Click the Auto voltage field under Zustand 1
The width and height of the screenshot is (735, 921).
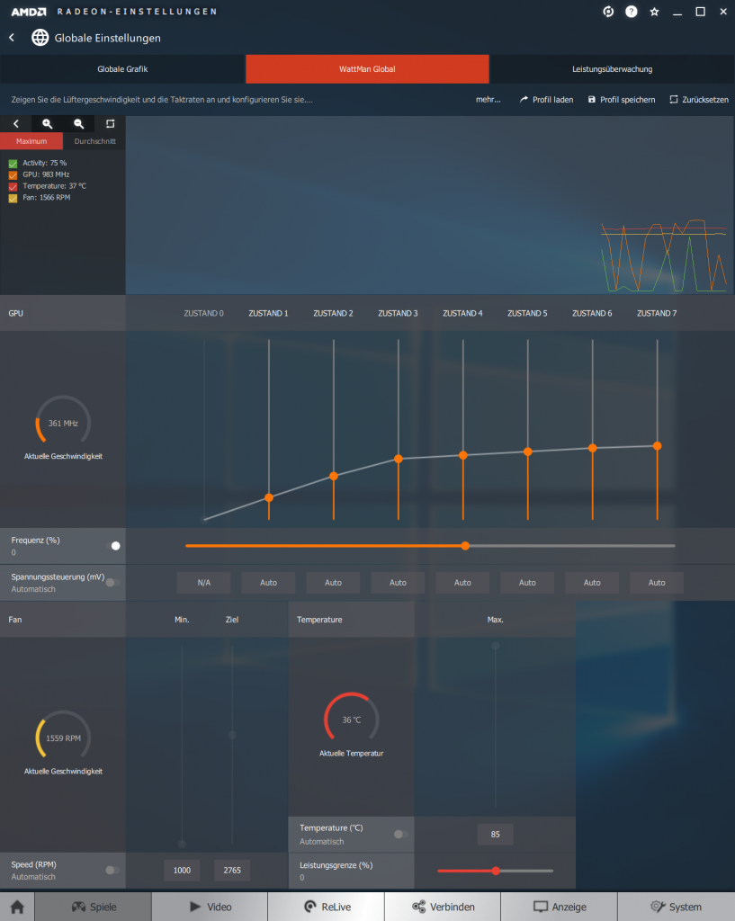pos(268,583)
